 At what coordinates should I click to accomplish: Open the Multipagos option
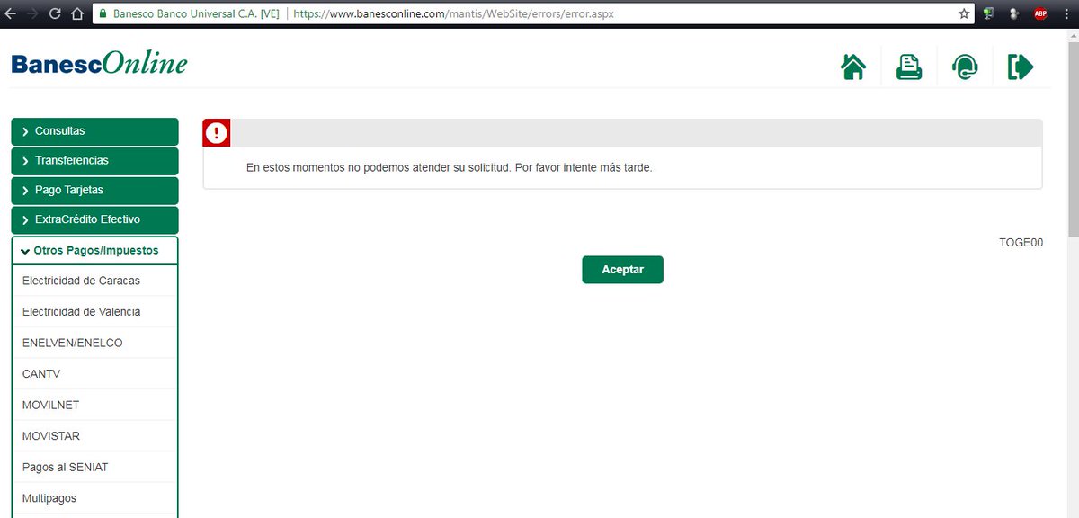point(94,498)
